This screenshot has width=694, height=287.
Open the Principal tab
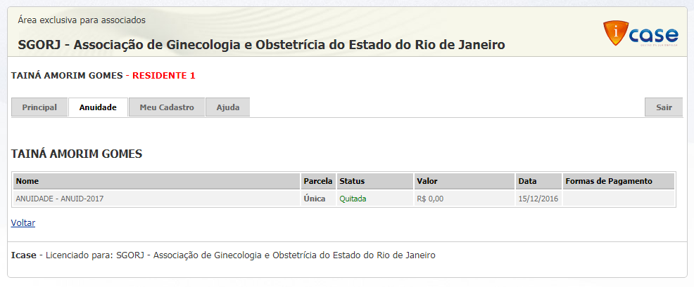(39, 107)
